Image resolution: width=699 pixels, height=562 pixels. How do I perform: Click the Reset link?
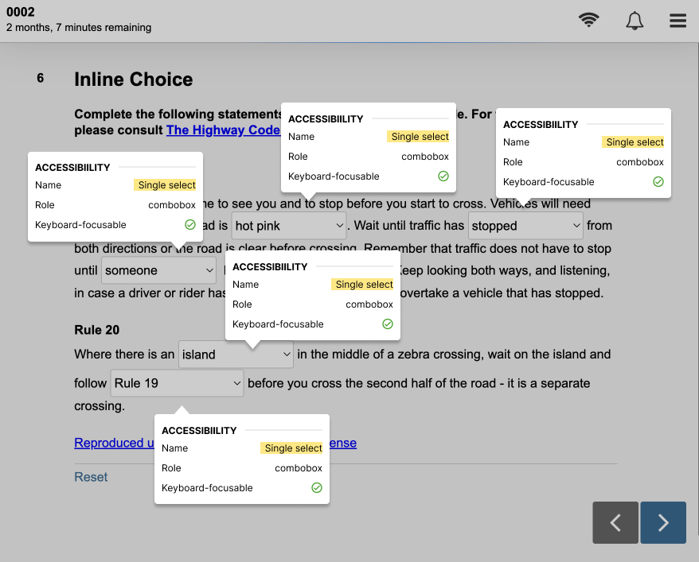tap(91, 477)
